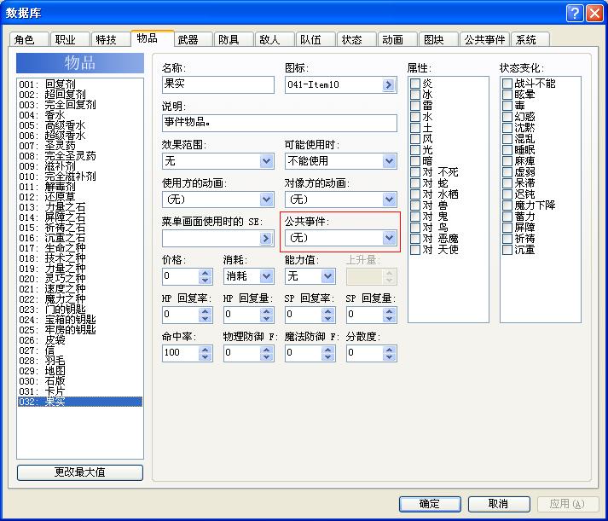Select item 004: 香水 in list

(80, 115)
